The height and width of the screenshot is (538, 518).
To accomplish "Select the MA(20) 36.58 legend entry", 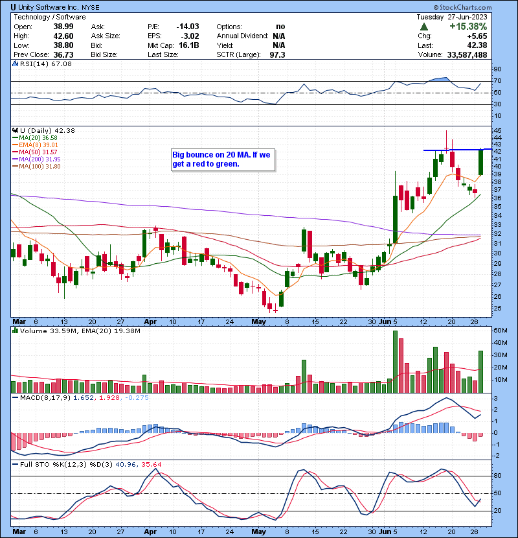I will [35, 137].
